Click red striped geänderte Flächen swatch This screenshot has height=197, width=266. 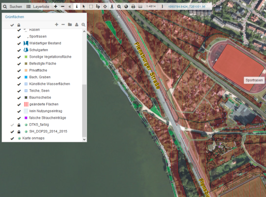26,104
